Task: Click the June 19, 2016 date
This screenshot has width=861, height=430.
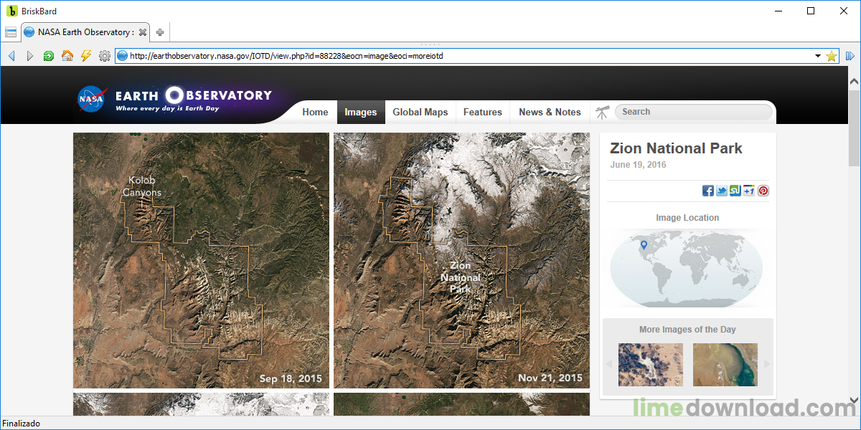Action: pyautogui.click(x=638, y=165)
